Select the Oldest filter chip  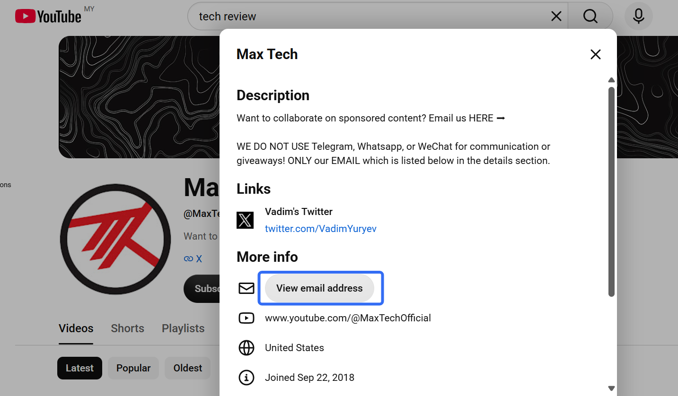coord(188,368)
